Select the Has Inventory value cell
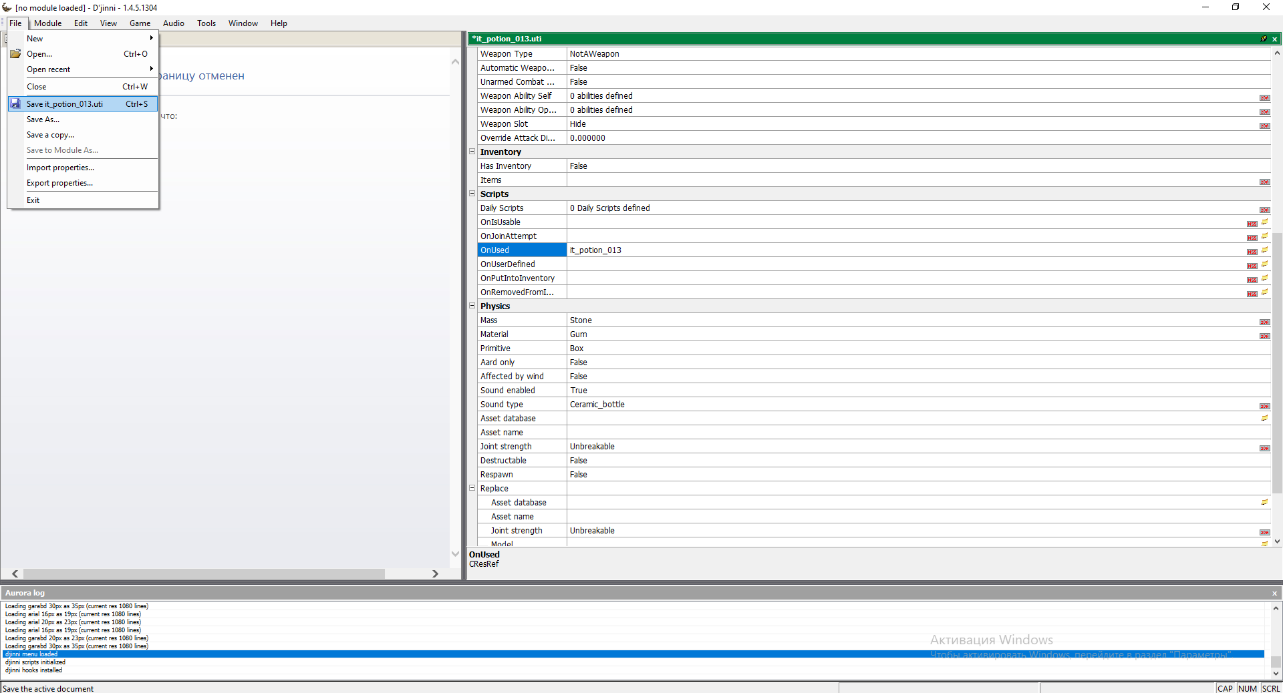This screenshot has height=693, width=1283. click(x=919, y=166)
